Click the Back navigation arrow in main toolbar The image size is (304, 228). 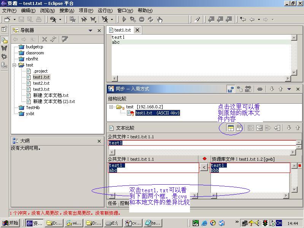pos(252,19)
